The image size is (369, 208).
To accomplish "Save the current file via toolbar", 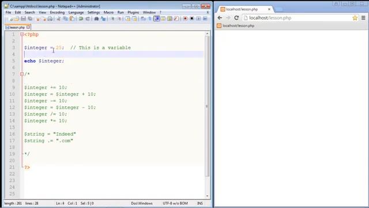I will (23, 18).
